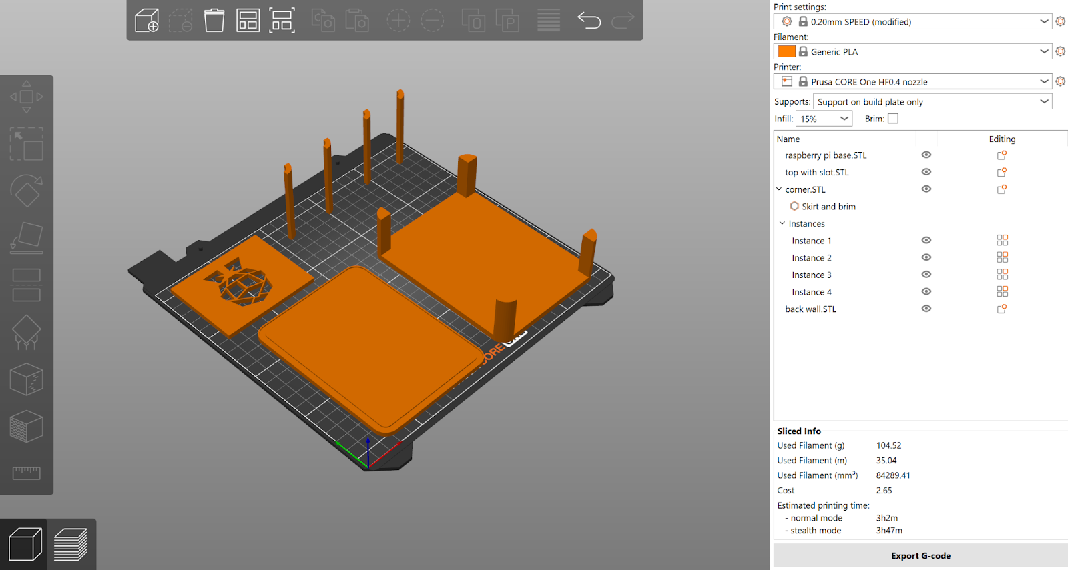1068x570 pixels.
Task: Click Export G-code button
Action: coord(920,555)
